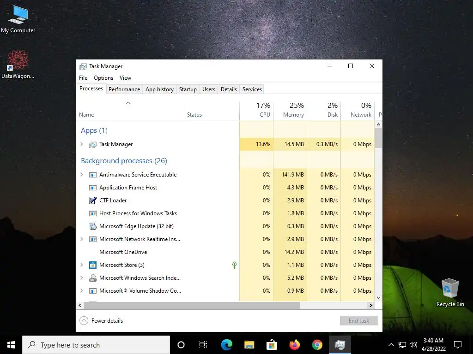Click the horizontal scrollbar left arrow
Screen dimensions: 473x354
(80, 306)
